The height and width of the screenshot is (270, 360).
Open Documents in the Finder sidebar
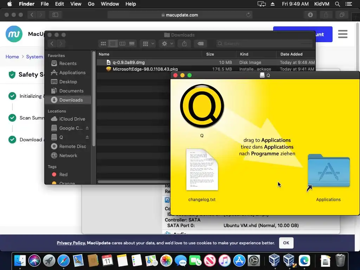tap(68, 91)
